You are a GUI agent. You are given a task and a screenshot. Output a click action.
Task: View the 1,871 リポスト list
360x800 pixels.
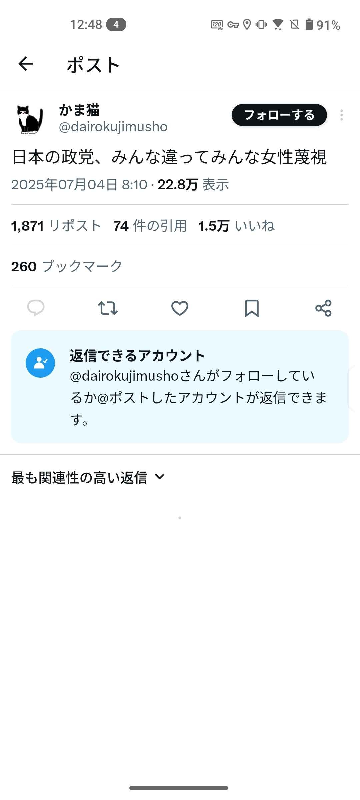click(56, 226)
